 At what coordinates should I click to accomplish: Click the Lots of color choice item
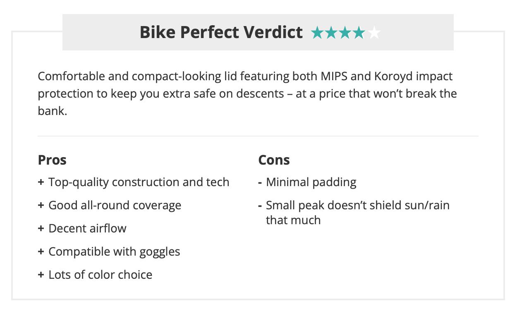(x=100, y=275)
